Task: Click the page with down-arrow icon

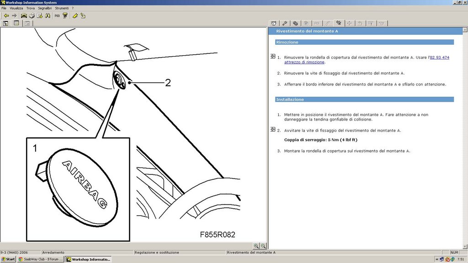Action: (39, 16)
